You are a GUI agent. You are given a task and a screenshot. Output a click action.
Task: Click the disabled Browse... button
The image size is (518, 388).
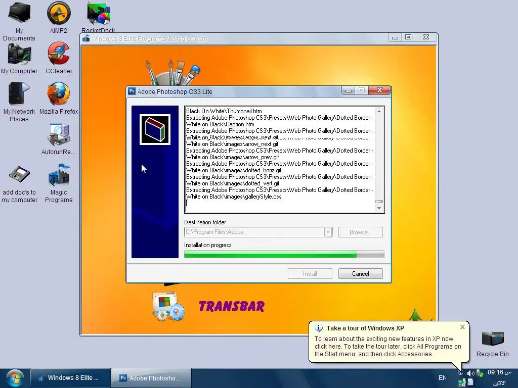[360, 232]
